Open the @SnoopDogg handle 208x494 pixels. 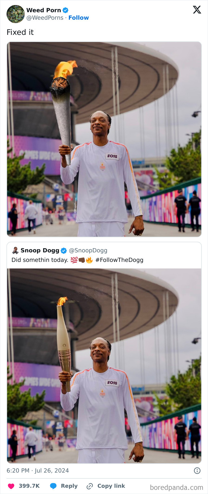click(88, 251)
